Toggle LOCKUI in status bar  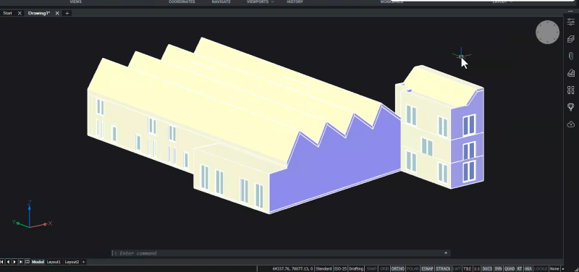pyautogui.click(x=541, y=268)
